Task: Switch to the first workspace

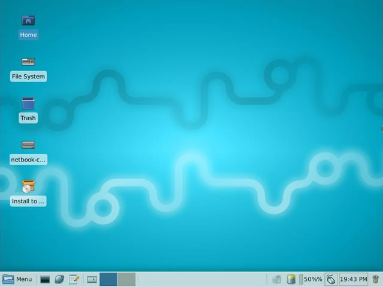Action: point(108,279)
